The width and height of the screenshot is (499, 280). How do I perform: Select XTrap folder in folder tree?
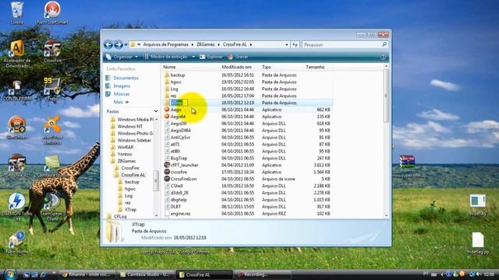pyautogui.click(x=130, y=209)
